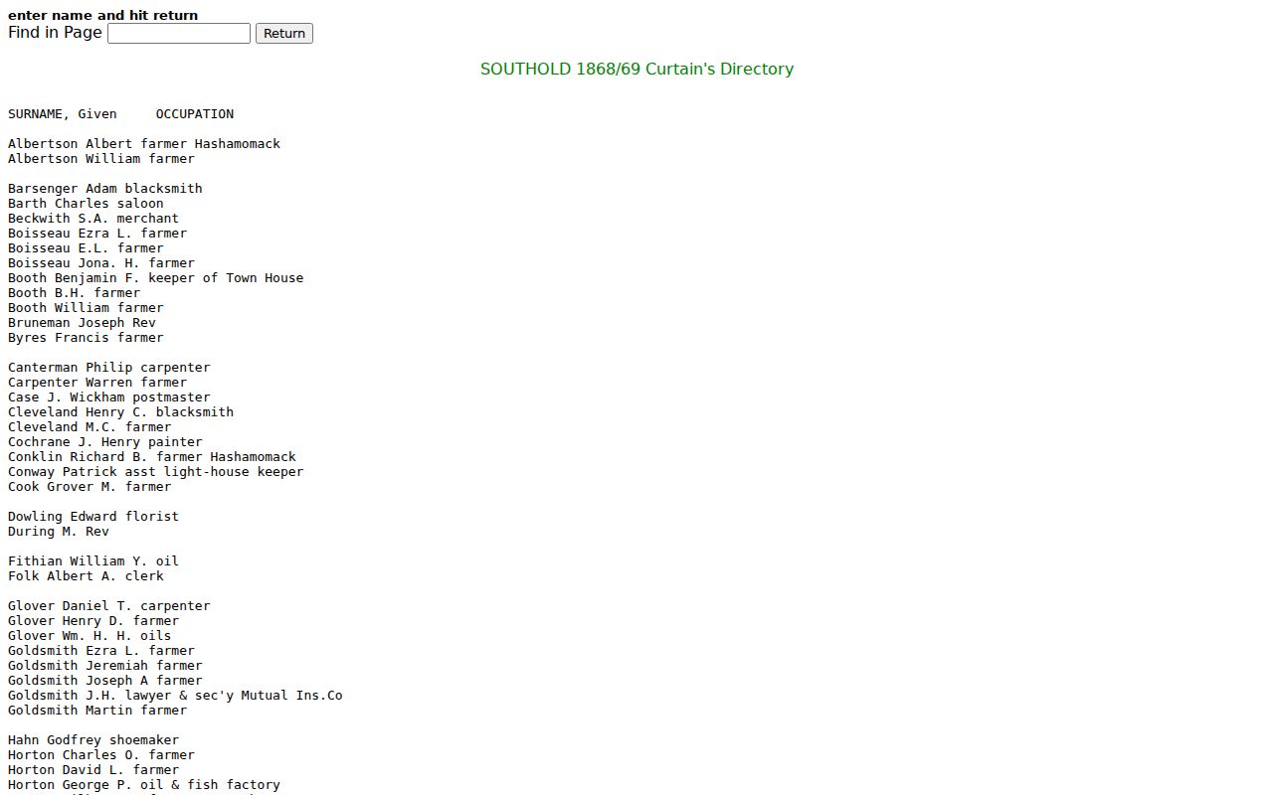Click 'Horton George P. oil & fish factory'

(144, 785)
